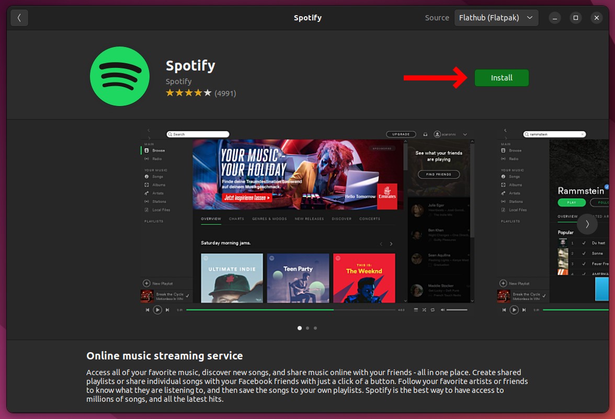Open the (4991) reviews count
Image resolution: width=615 pixels, height=419 pixels.
click(225, 94)
